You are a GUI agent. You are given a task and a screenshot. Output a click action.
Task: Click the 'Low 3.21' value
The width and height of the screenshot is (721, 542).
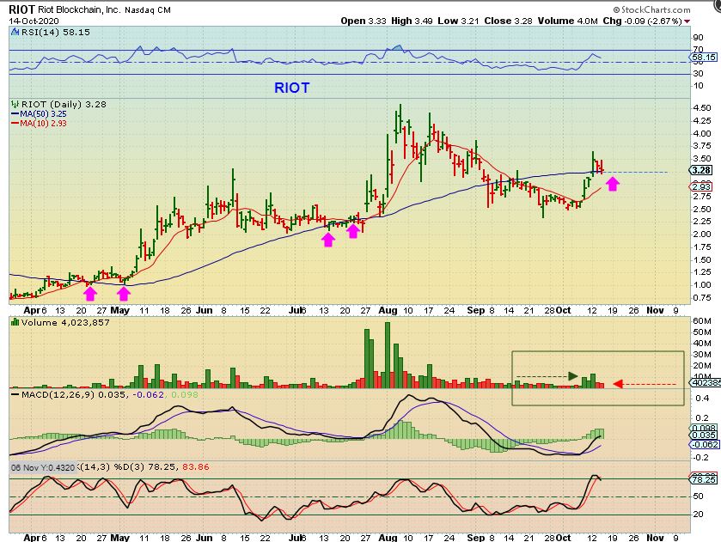[x=458, y=21]
